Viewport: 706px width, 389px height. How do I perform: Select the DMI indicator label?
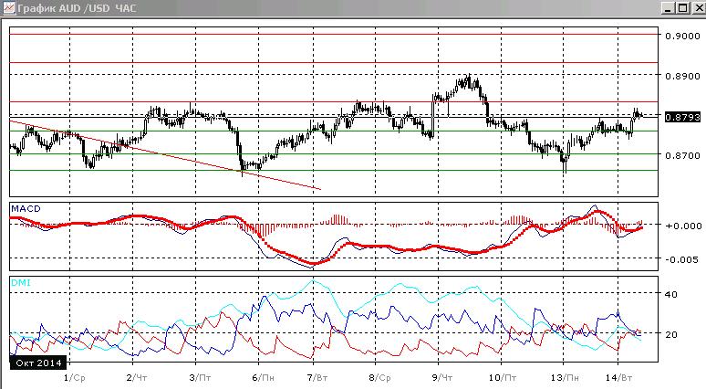21,283
